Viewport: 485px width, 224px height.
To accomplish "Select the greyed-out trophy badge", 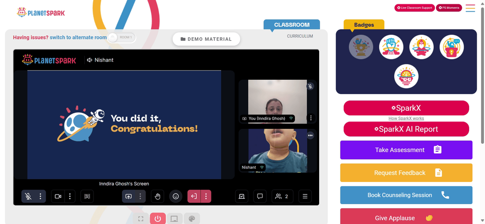I will [361, 47].
